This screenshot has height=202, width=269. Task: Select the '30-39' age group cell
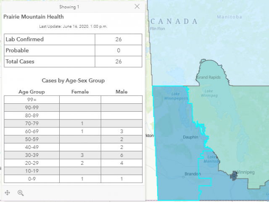click(x=32, y=155)
